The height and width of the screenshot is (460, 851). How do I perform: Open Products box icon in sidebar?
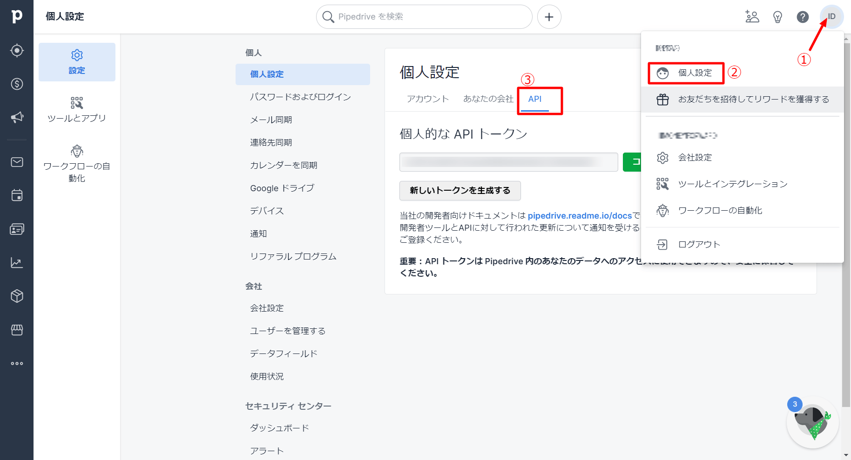pyautogui.click(x=17, y=296)
